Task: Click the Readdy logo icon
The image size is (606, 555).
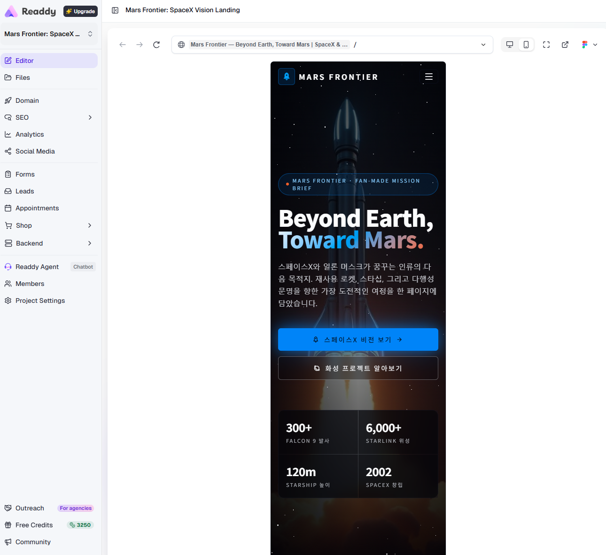Action: click(11, 11)
